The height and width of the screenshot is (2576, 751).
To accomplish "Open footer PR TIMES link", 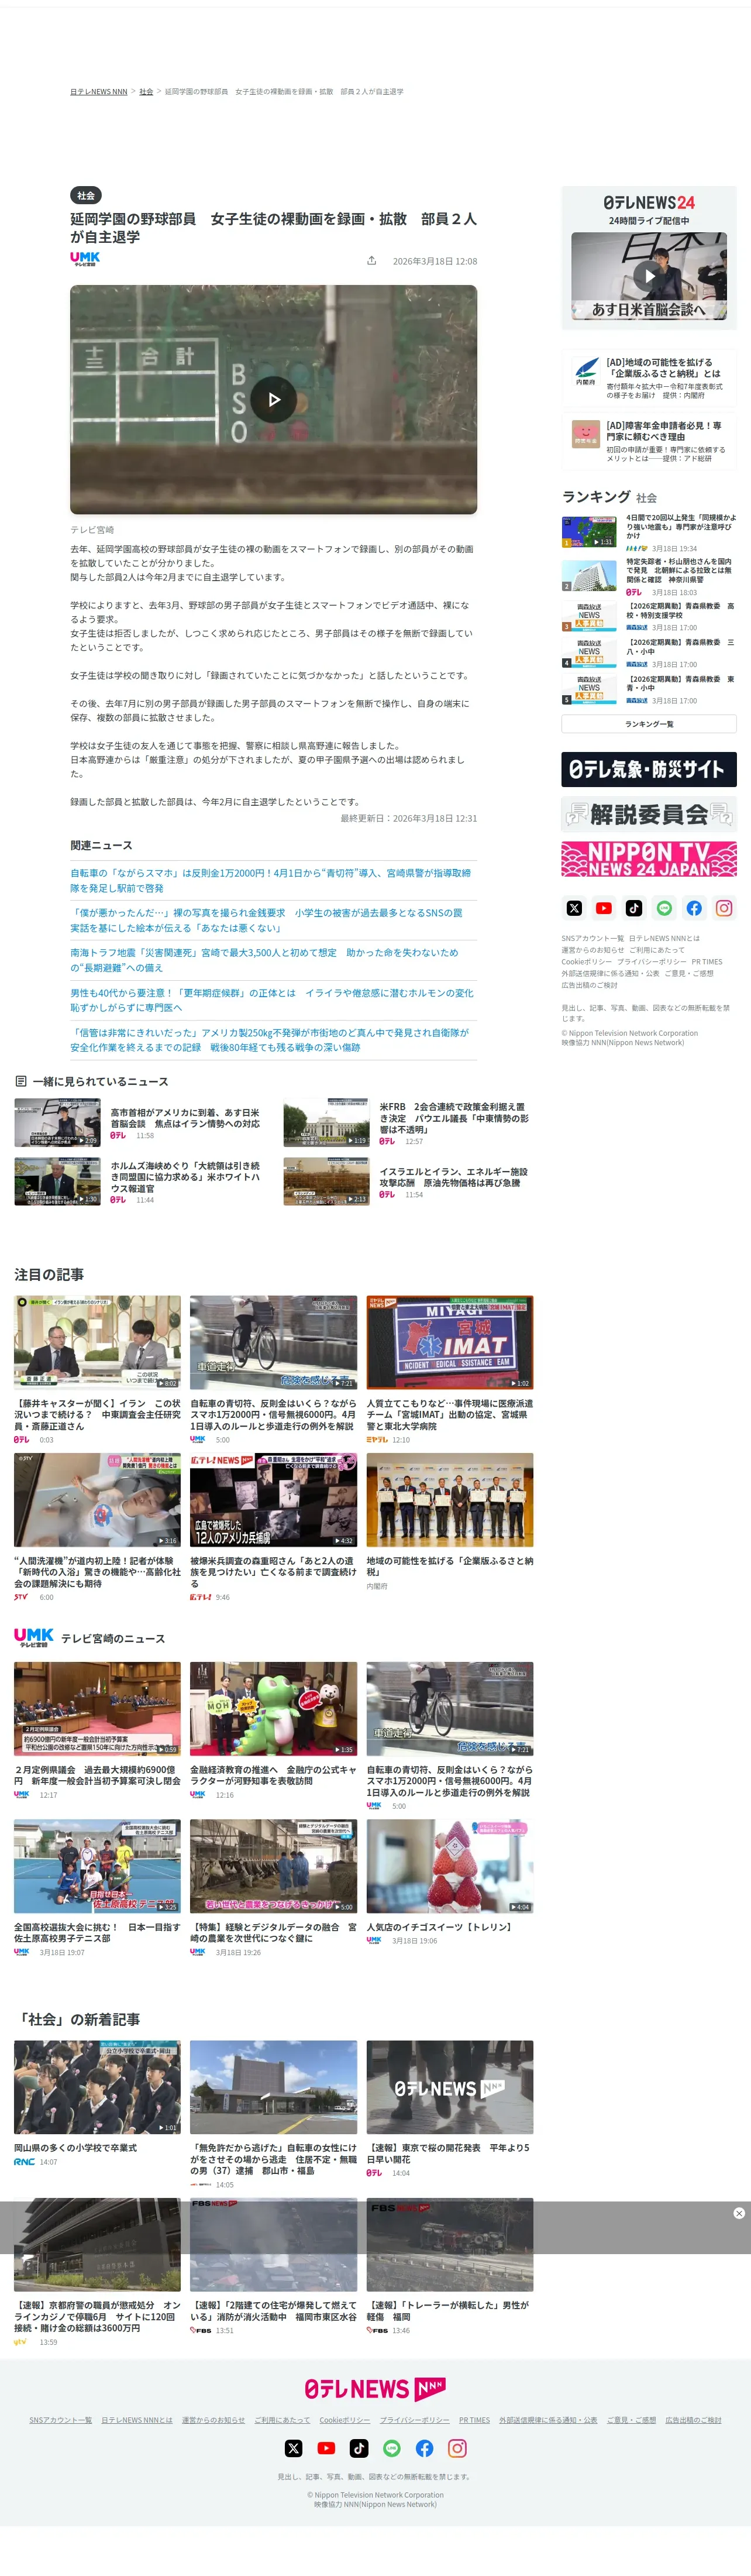I will click(x=475, y=2420).
